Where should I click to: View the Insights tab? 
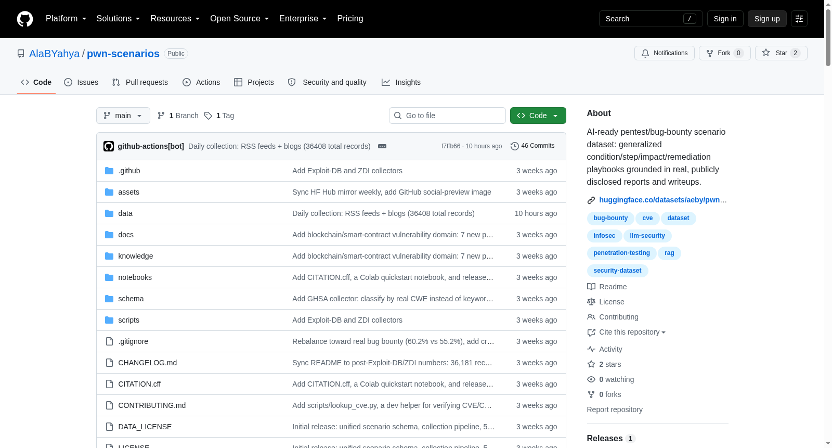(x=401, y=82)
